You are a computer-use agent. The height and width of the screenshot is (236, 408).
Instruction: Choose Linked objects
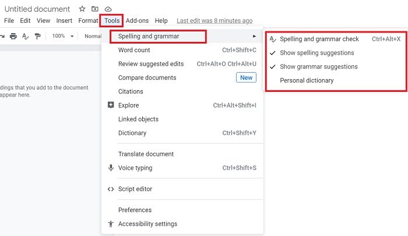point(182,119)
